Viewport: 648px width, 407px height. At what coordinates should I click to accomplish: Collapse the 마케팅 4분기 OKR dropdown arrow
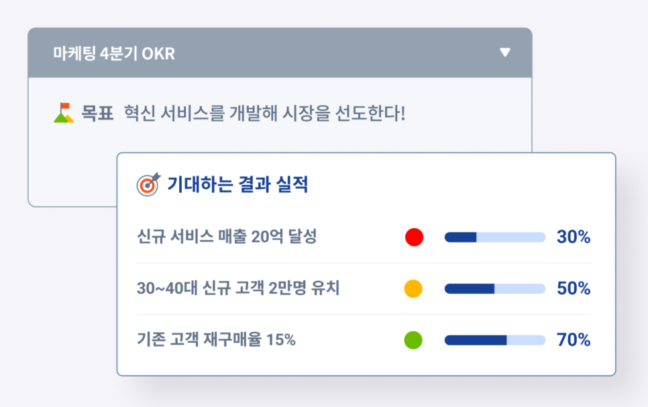(505, 52)
